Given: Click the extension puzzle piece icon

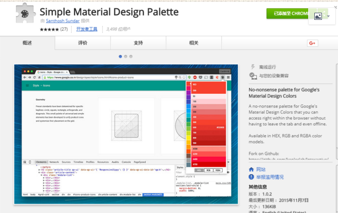Looking at the screenshot, I should [x=25, y=13].
